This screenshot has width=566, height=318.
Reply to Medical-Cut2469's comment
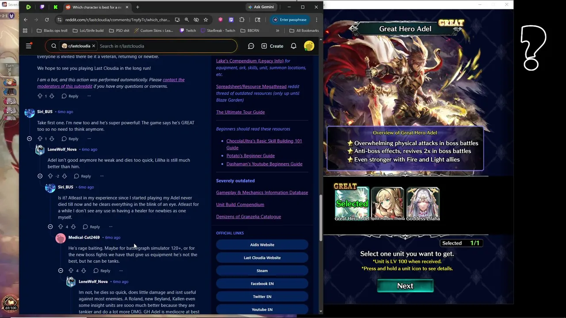(x=102, y=270)
